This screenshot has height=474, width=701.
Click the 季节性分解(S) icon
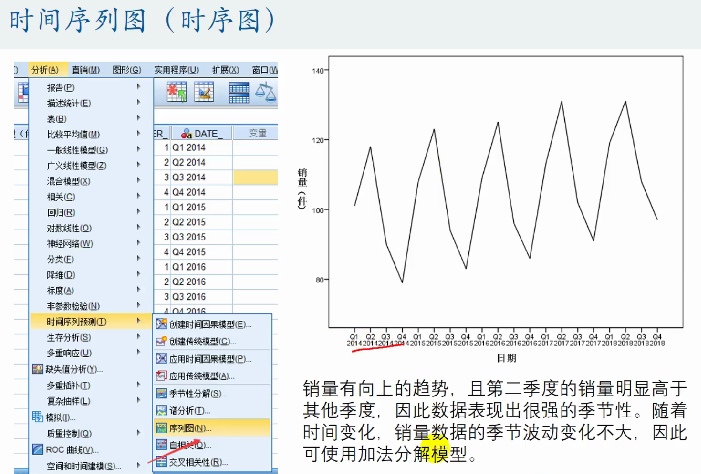point(161,394)
